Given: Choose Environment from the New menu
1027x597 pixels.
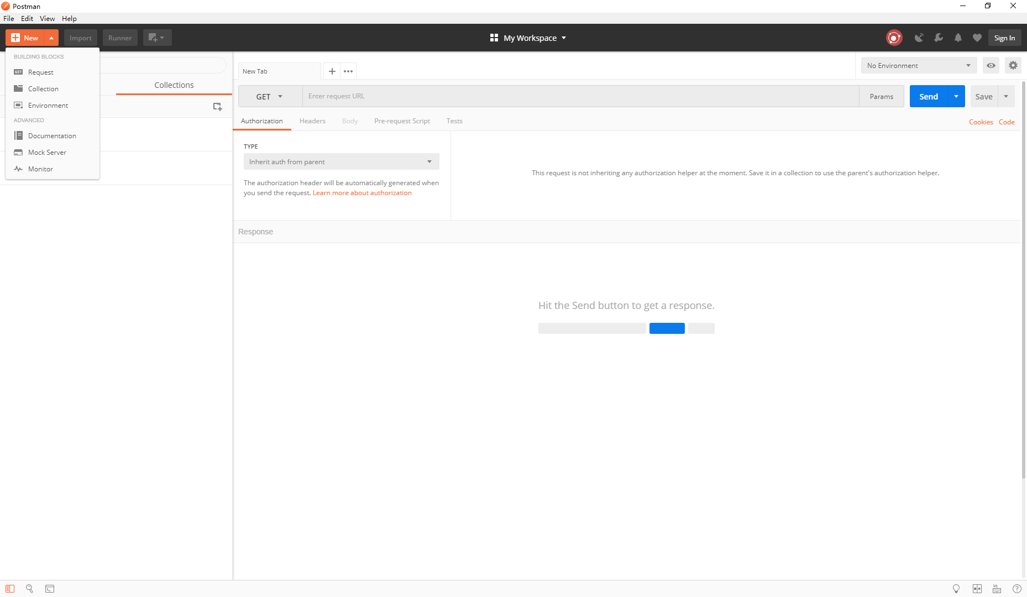Looking at the screenshot, I should coord(53,106).
